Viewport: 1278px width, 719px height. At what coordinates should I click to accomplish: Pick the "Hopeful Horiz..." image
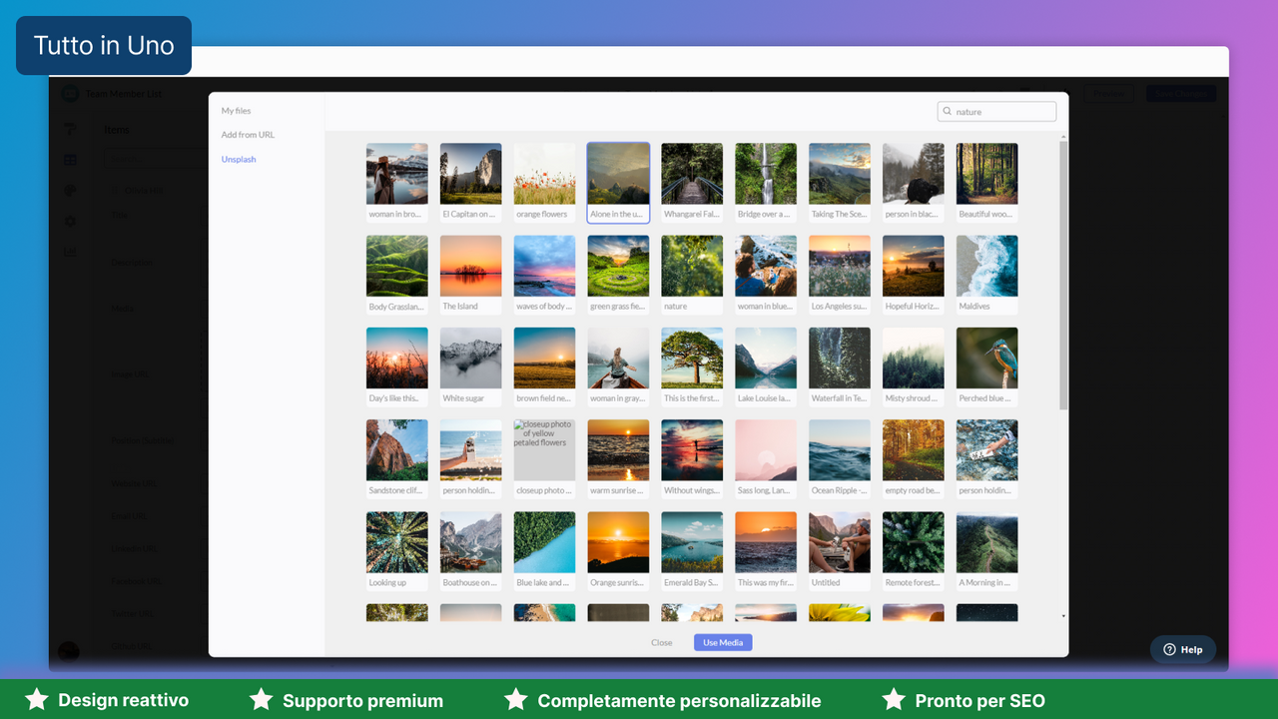pos(914,275)
